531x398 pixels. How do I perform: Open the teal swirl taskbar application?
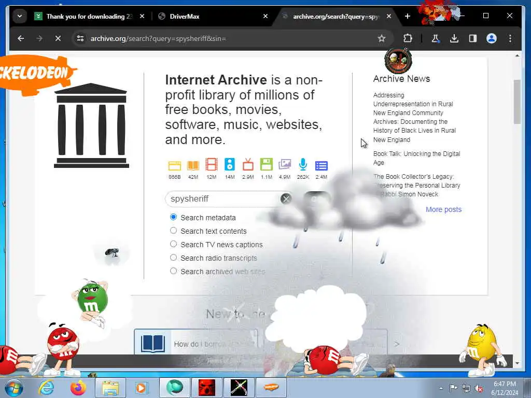tap(174, 388)
